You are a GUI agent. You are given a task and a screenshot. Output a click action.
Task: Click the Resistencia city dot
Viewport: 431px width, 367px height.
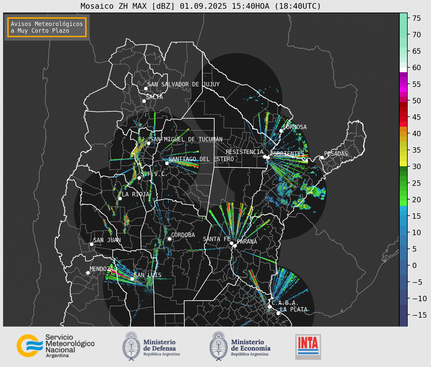(x=265, y=157)
